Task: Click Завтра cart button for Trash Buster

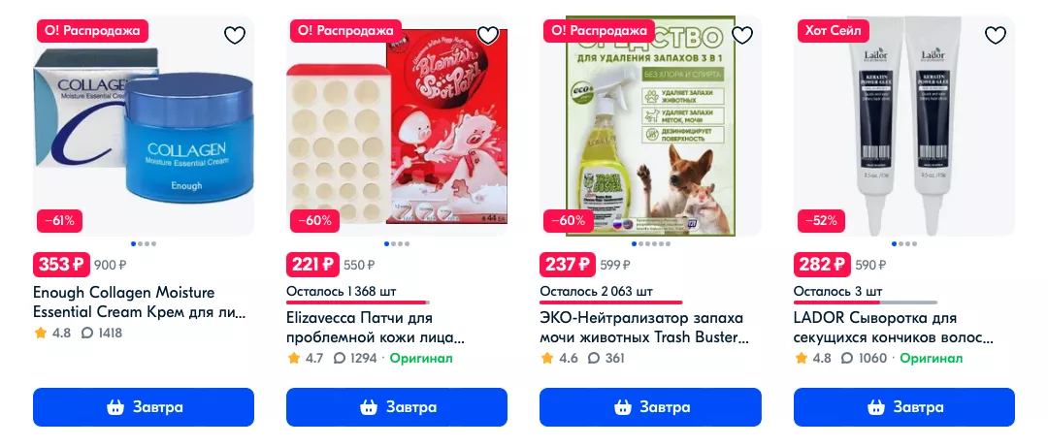Action: (650, 406)
